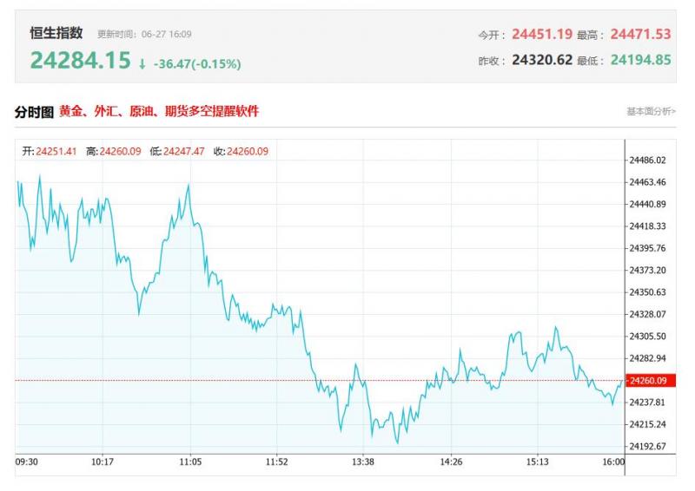
Task: Click the current index value 24284.15
Action: coord(80,60)
